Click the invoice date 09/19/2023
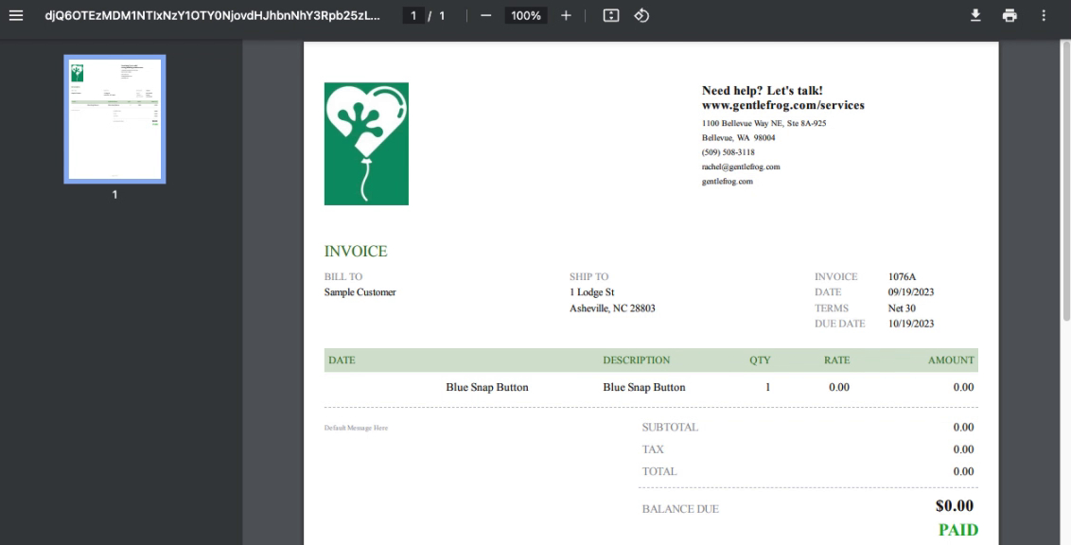 pos(911,292)
